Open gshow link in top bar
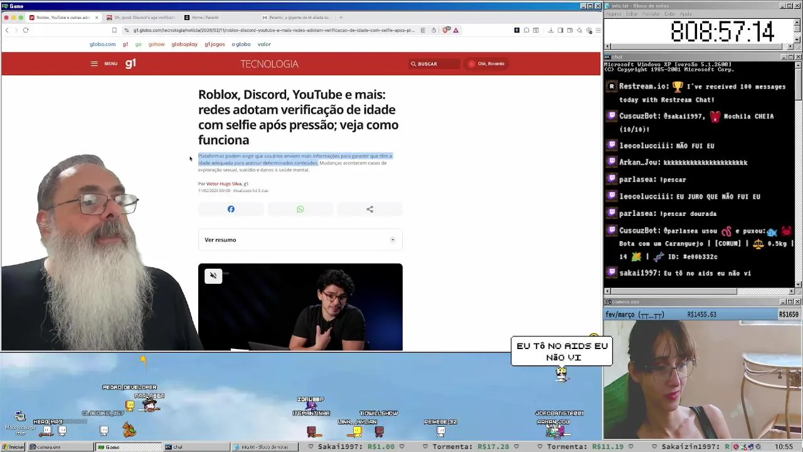Screen dimensions: 803x452 click(156, 44)
